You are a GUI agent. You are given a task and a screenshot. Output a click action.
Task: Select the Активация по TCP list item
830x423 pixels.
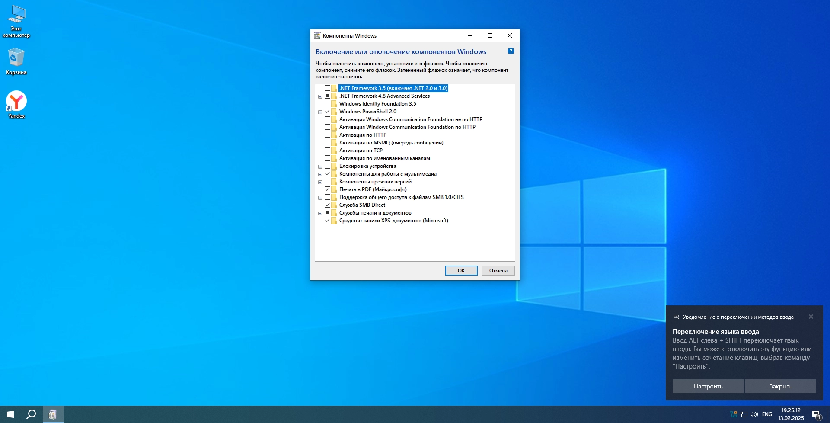(x=361, y=151)
